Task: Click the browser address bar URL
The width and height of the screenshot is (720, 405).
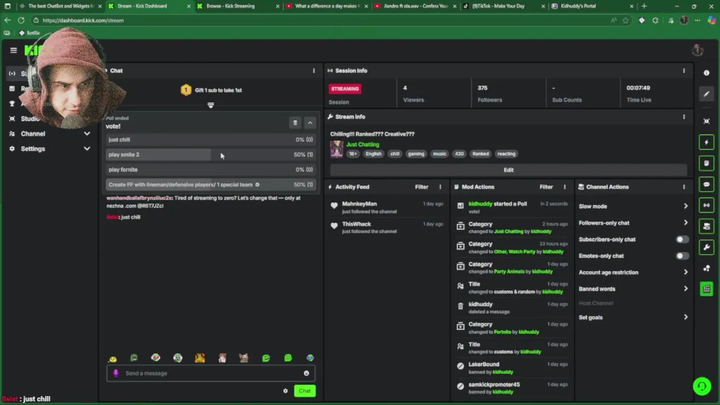Action: [83, 20]
